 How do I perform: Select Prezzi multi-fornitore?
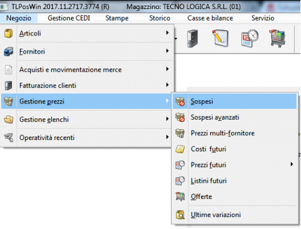(235, 133)
